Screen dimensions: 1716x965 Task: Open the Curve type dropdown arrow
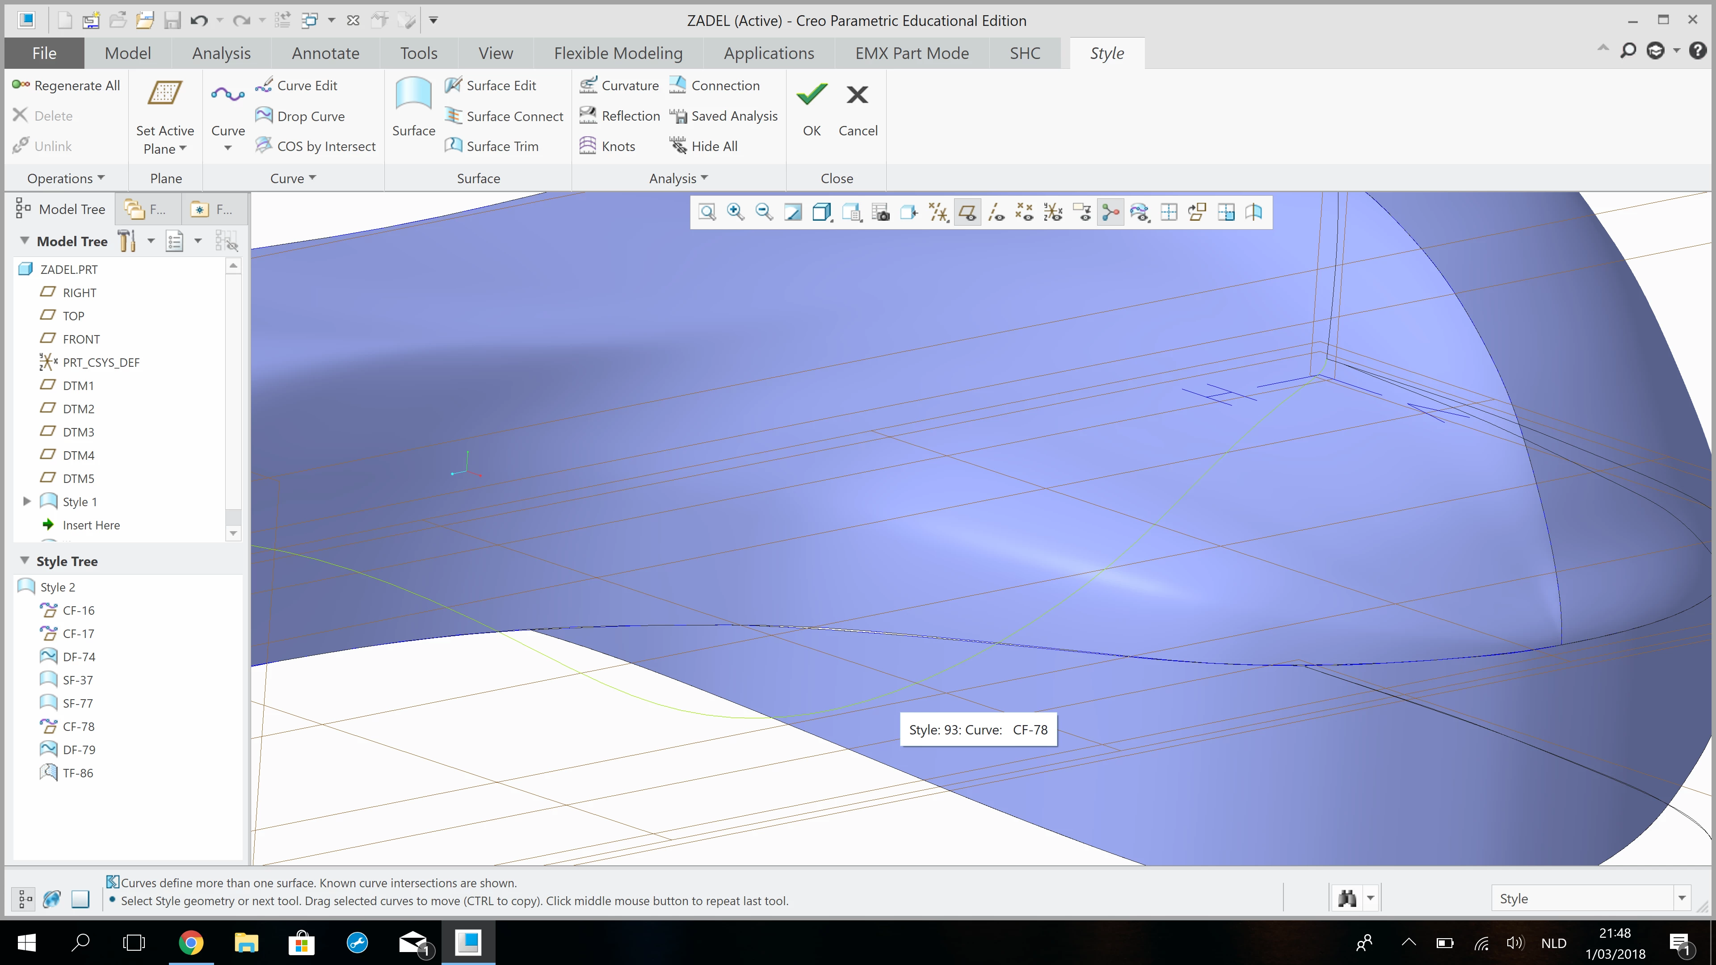(228, 148)
